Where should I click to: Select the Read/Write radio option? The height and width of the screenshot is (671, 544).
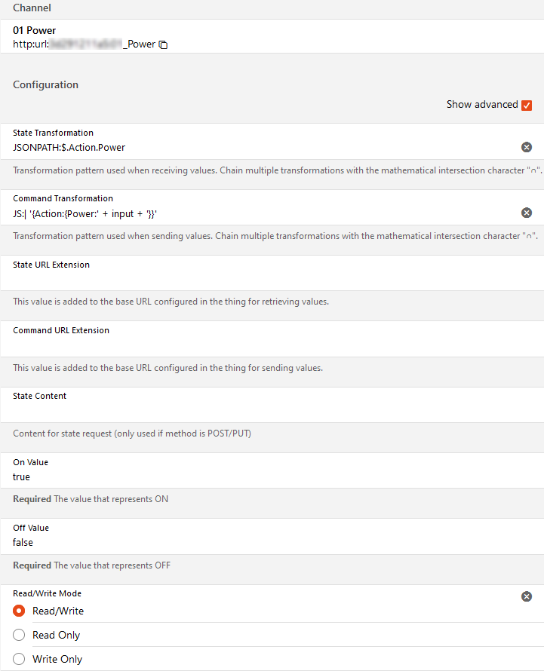[20, 611]
